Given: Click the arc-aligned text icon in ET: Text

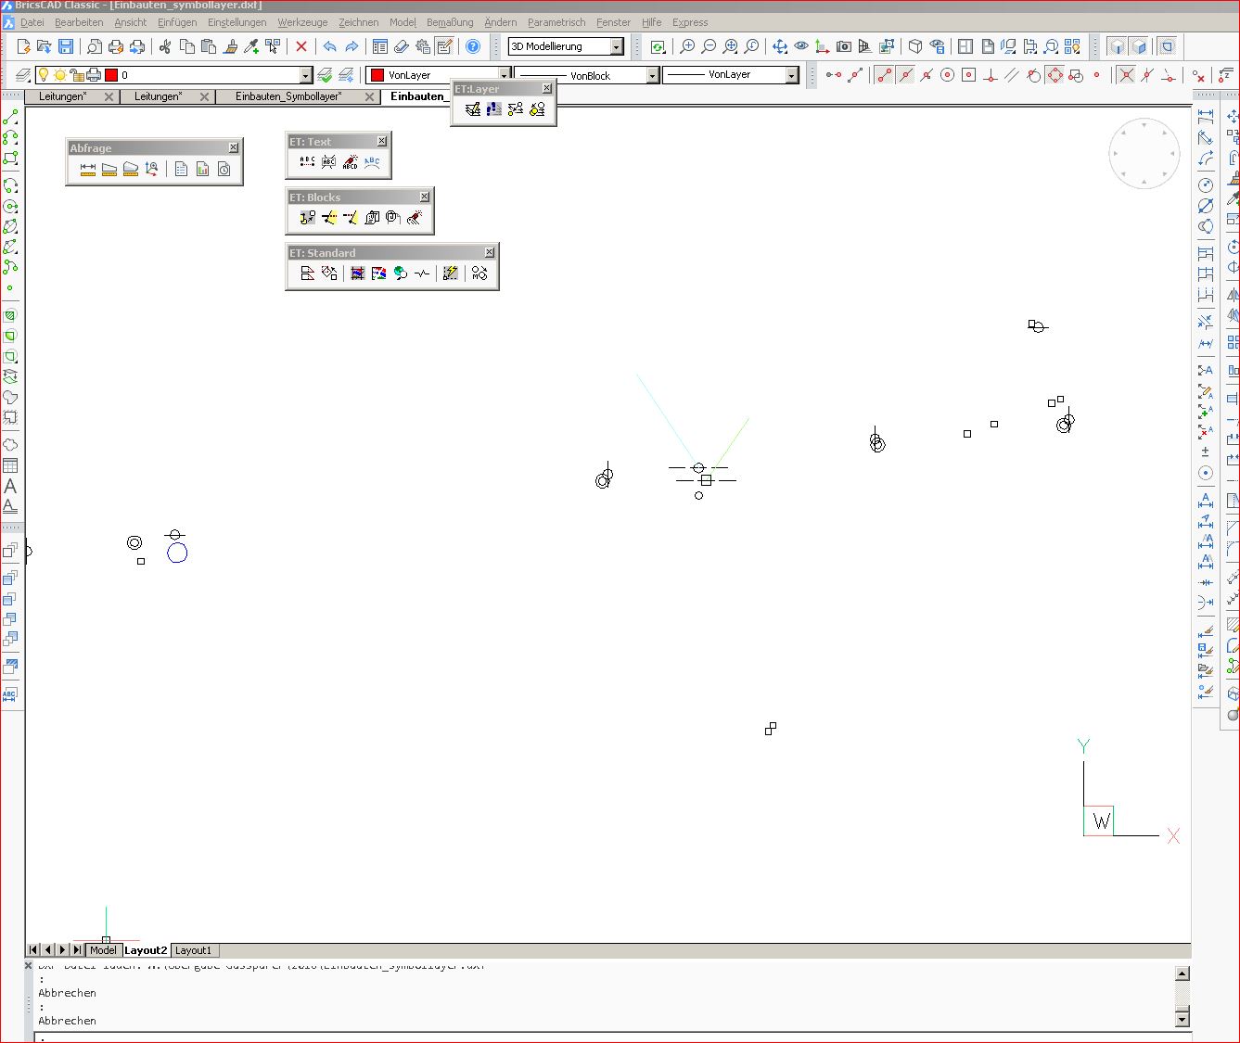Looking at the screenshot, I should [x=372, y=162].
